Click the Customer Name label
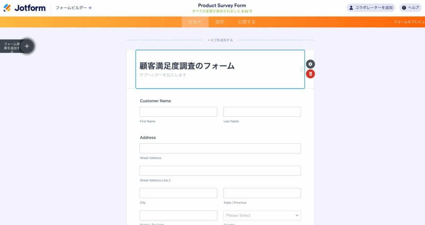This screenshot has width=425, height=225. [155, 101]
